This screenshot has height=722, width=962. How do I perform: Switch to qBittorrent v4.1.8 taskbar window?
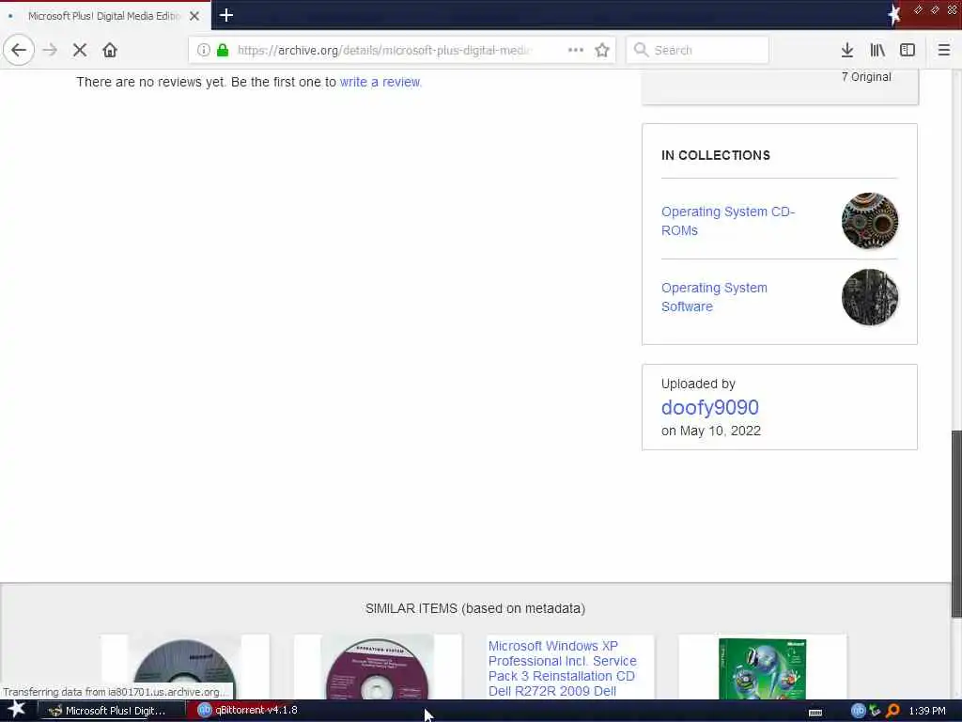[248, 710]
